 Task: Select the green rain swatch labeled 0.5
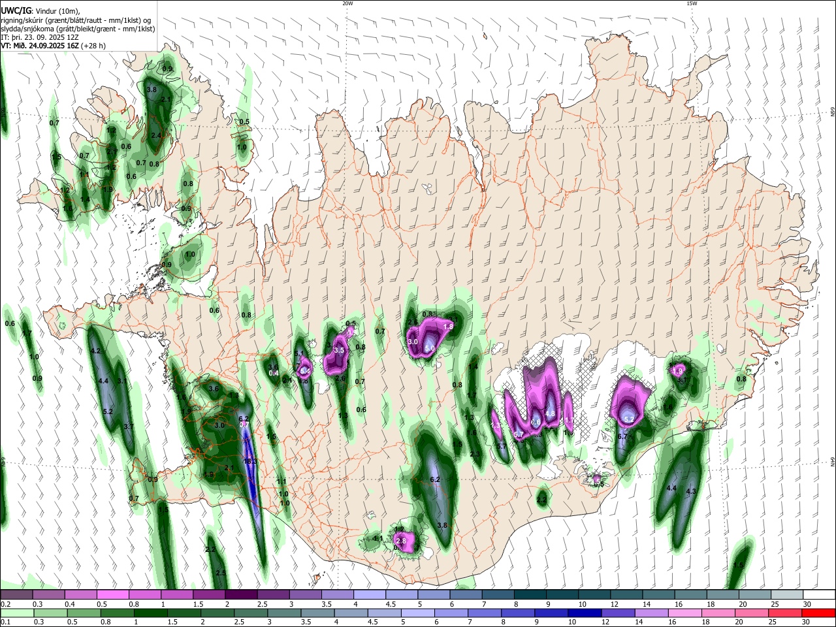coord(84,613)
